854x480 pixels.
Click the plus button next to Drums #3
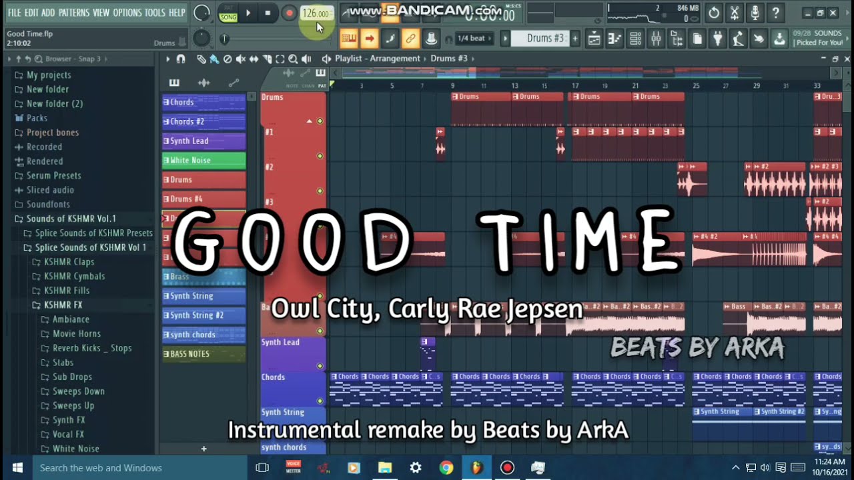574,39
